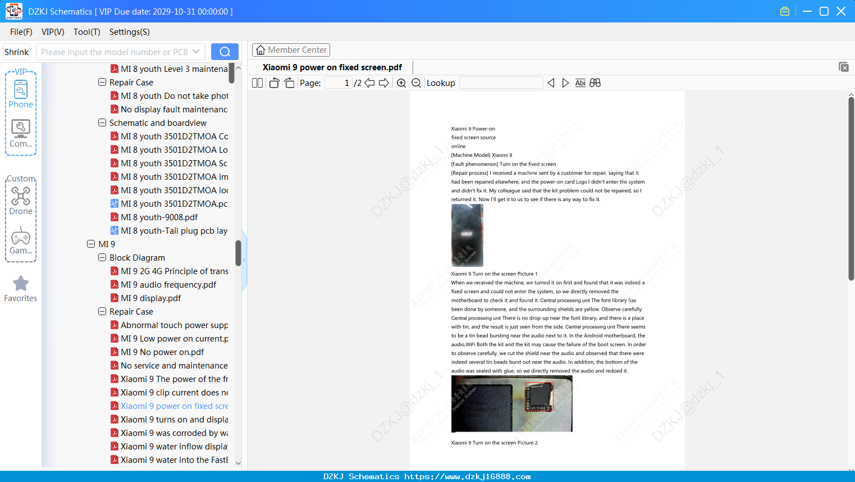Image resolution: width=855 pixels, height=482 pixels.
Task: Open 'MI 8 youth-9008.pdf' file
Action: [159, 217]
